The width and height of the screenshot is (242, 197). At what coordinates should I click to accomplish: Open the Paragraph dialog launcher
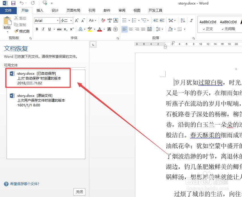(193, 38)
